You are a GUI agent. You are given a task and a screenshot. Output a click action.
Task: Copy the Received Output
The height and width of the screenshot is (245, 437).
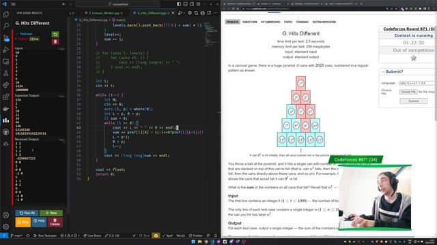[x=61, y=140]
